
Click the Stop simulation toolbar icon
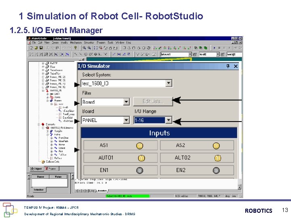[219, 48]
